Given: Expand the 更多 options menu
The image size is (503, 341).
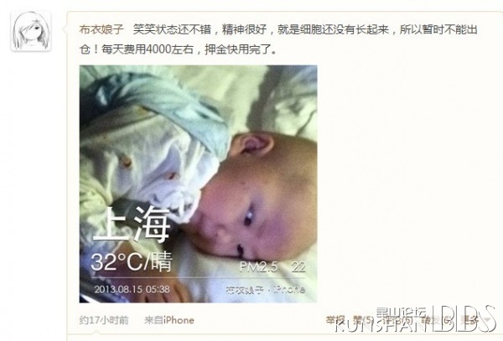Looking at the screenshot, I should coord(470,319).
